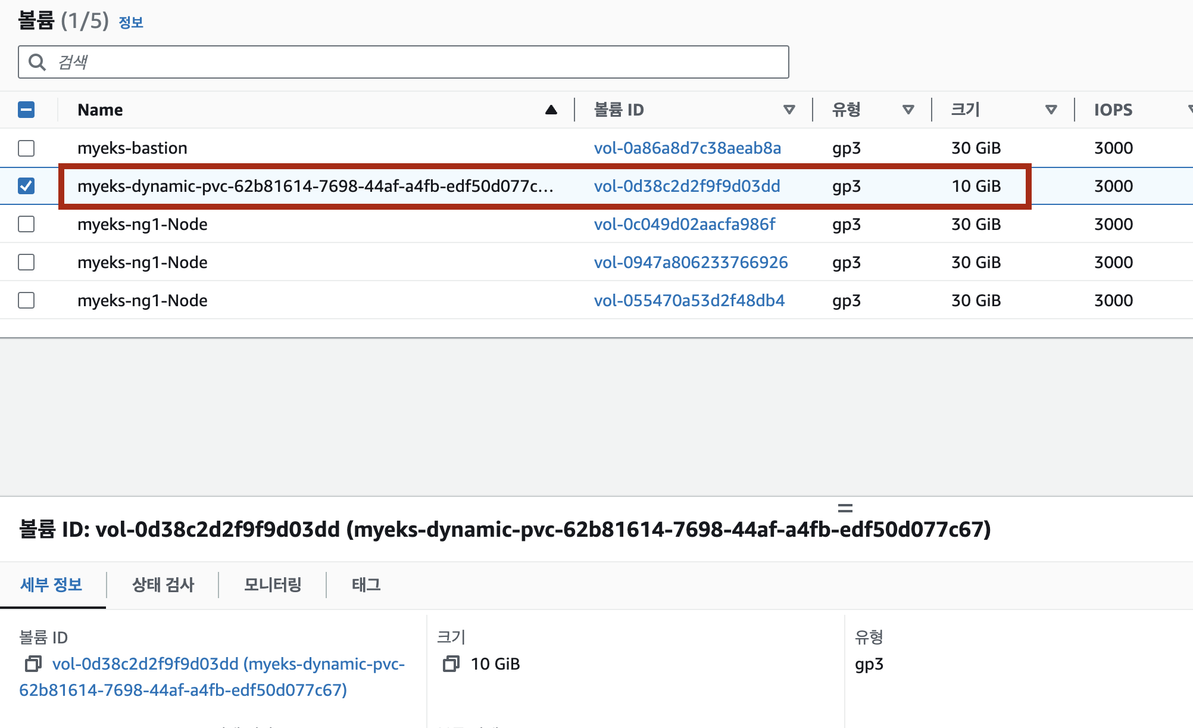
Task: Switch to the 모니터링 tab
Action: 273,584
